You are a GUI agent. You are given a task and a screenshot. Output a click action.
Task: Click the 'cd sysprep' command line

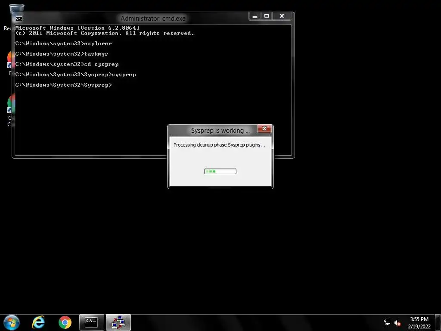coord(67,64)
